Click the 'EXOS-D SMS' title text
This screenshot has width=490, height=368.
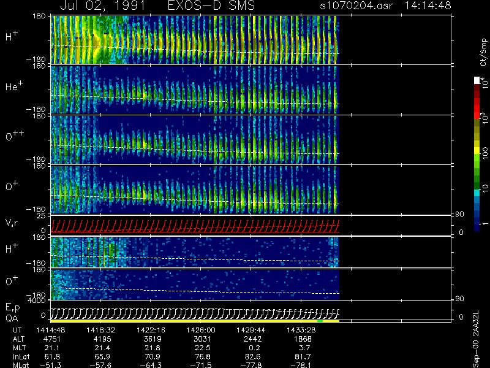(x=211, y=6)
